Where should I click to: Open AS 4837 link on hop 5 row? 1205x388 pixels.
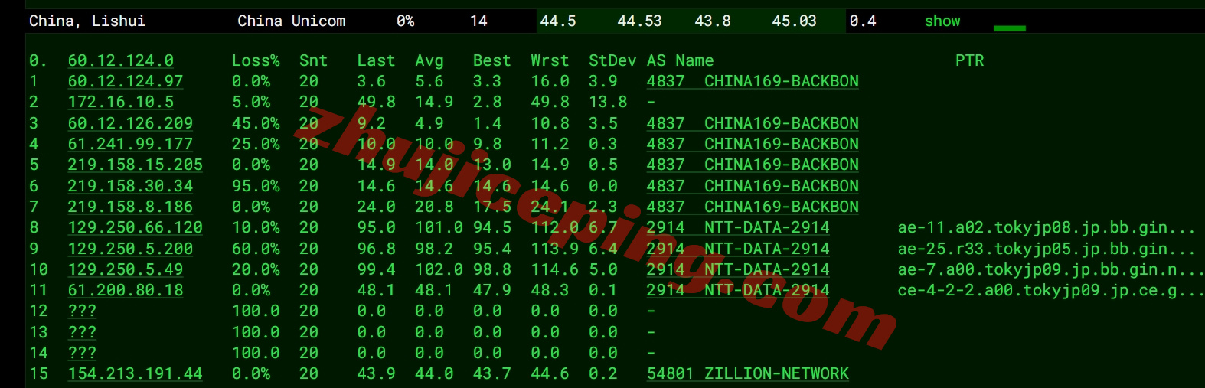pos(753,165)
